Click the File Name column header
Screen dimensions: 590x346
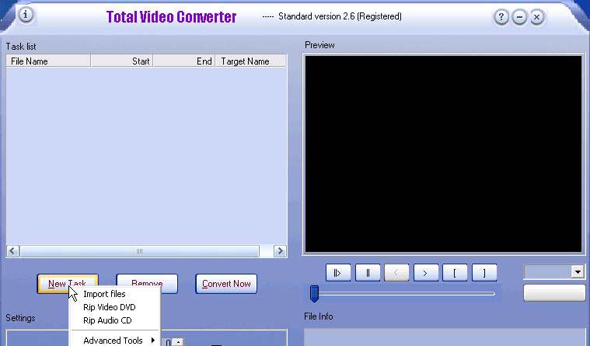click(48, 61)
